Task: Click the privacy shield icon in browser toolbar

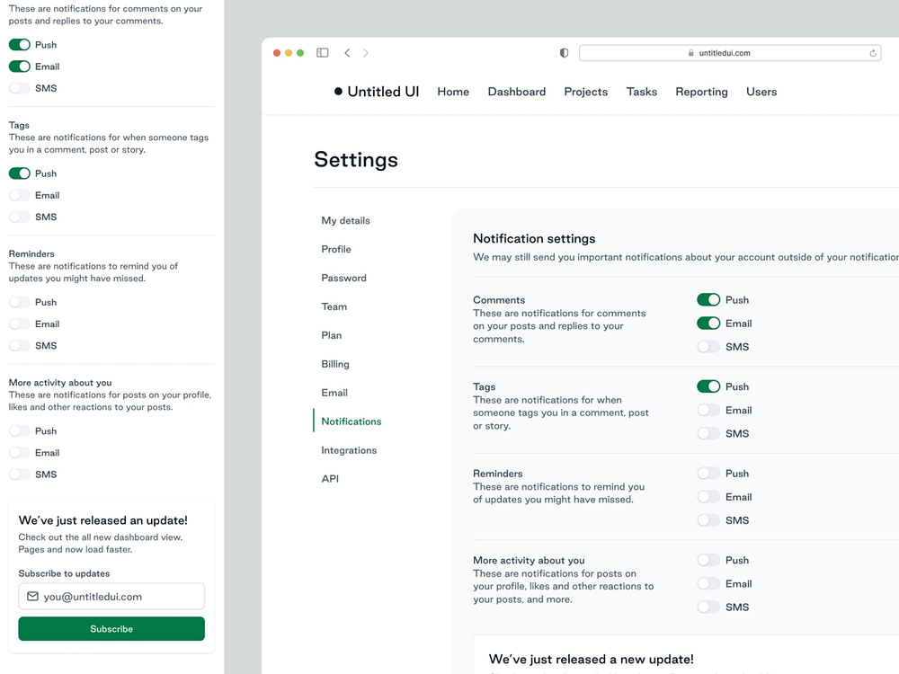Action: tap(565, 53)
